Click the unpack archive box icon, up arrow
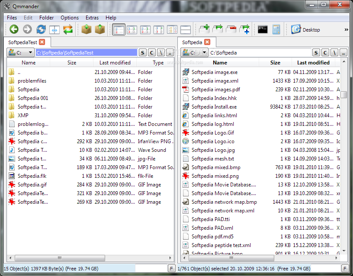 100,29
